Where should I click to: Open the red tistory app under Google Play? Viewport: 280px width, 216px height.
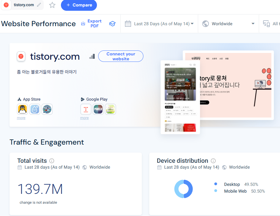point(86,109)
